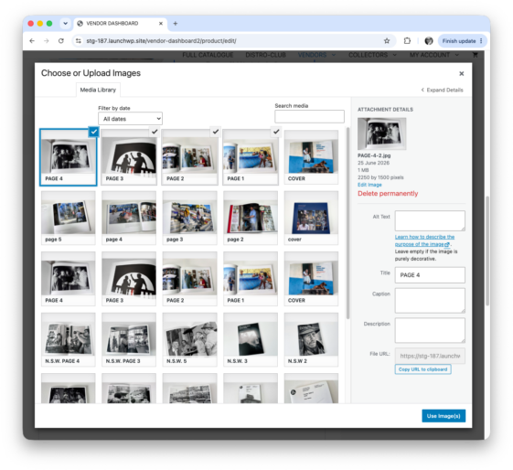Bookmark page with the star icon

pyautogui.click(x=387, y=41)
